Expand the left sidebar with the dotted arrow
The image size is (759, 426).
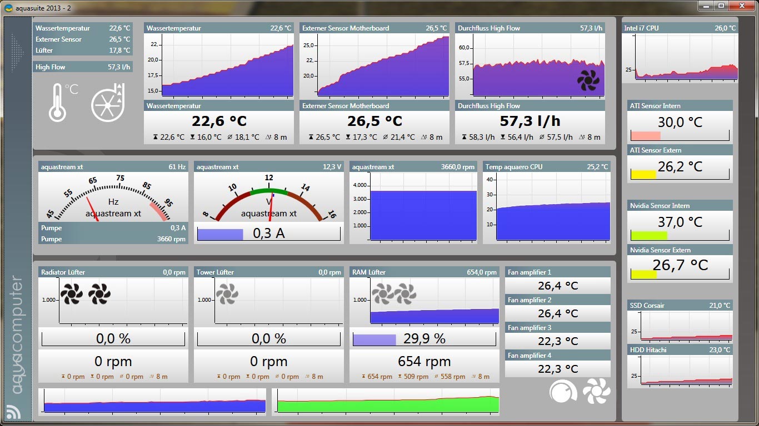(x=17, y=53)
